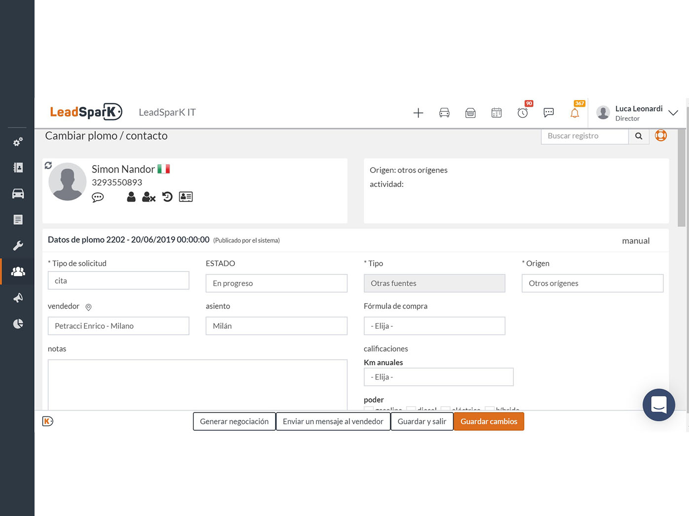The height and width of the screenshot is (516, 689).
Task: Select the leads people icon in the sidebar
Action: (x=18, y=272)
